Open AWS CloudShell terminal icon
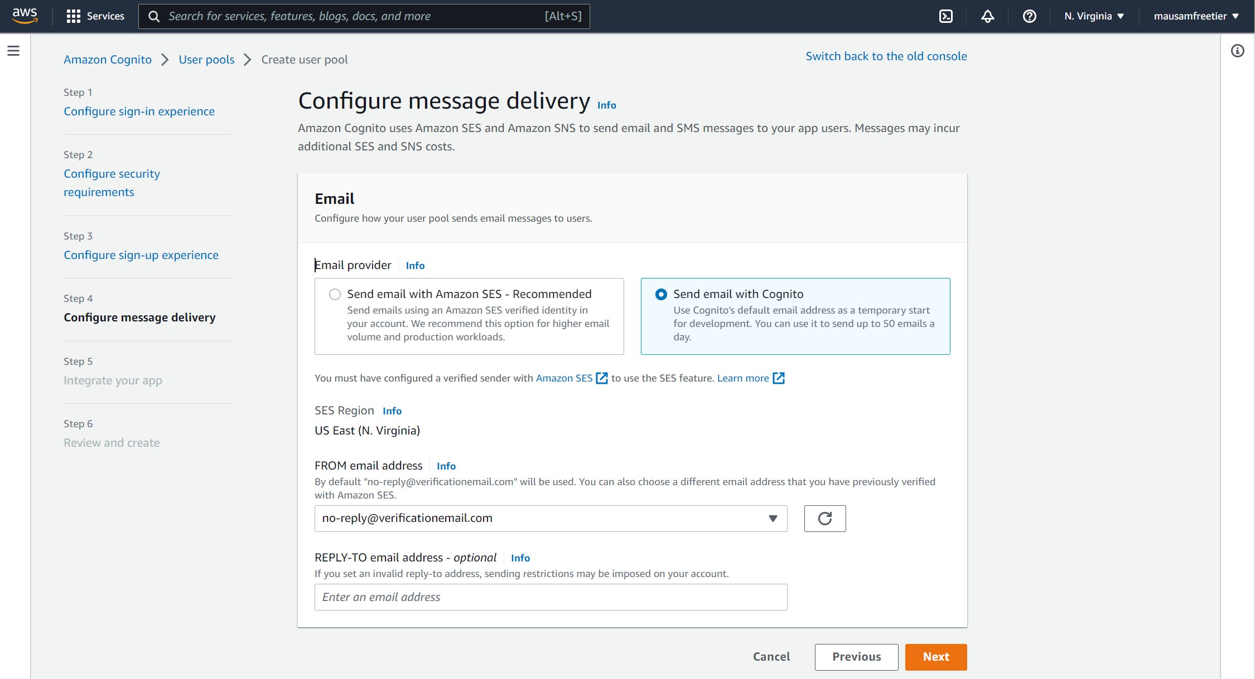The height and width of the screenshot is (679, 1255). [946, 16]
